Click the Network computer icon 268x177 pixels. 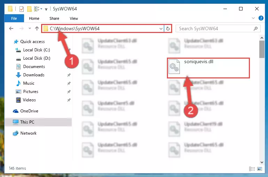tap(16, 133)
